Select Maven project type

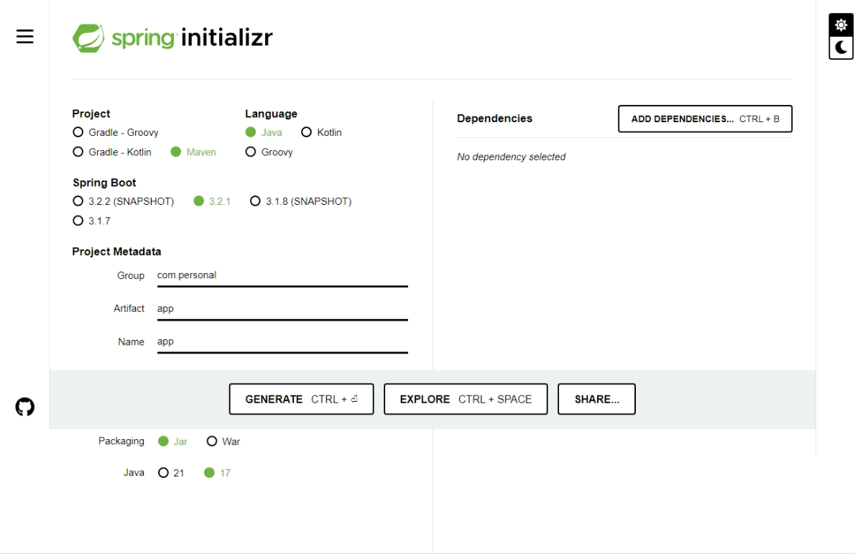click(193, 152)
